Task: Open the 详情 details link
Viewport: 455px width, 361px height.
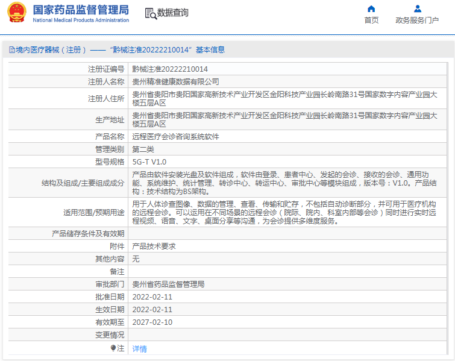Action: click(140, 348)
